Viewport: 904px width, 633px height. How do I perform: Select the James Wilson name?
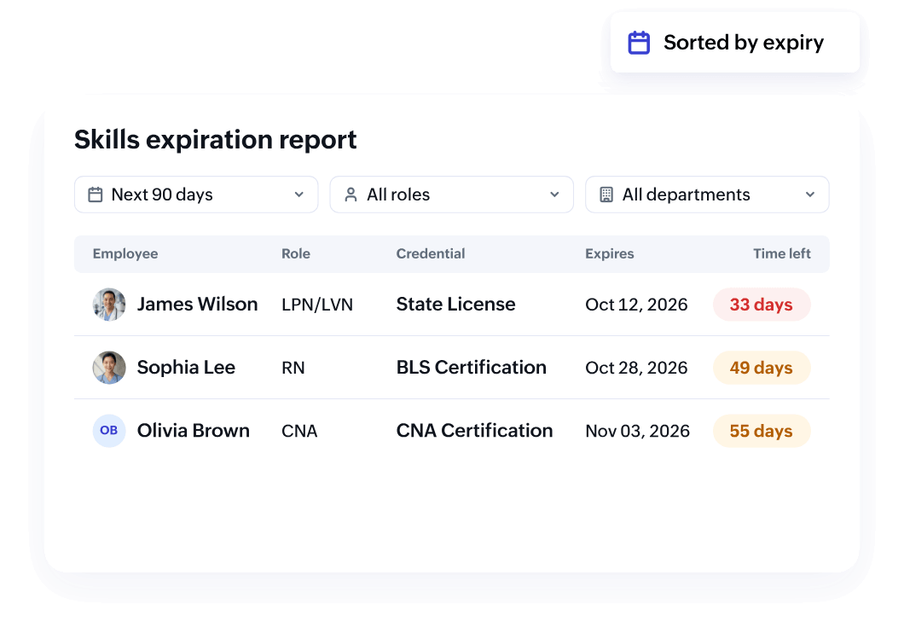tap(197, 305)
